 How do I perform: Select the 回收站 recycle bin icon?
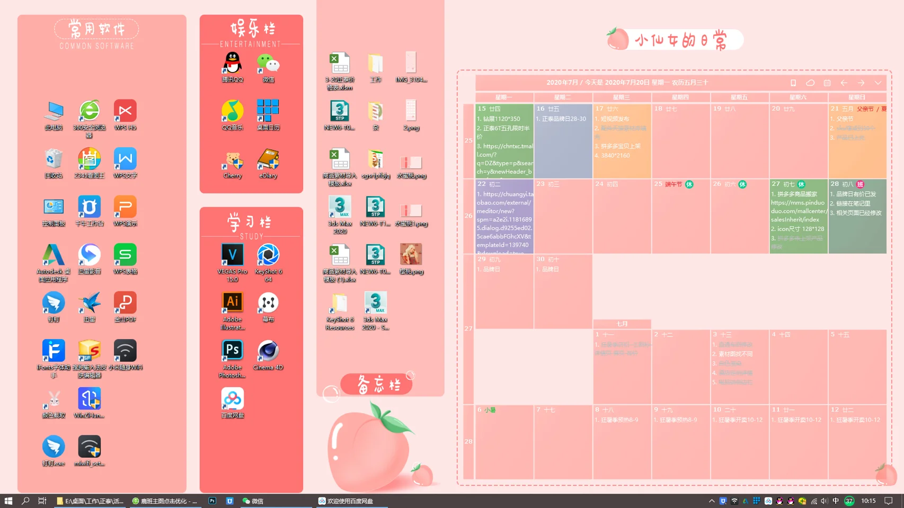(x=54, y=163)
